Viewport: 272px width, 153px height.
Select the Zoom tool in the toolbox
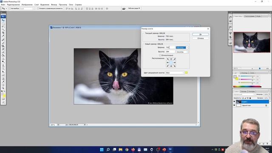[x=3, y=88]
